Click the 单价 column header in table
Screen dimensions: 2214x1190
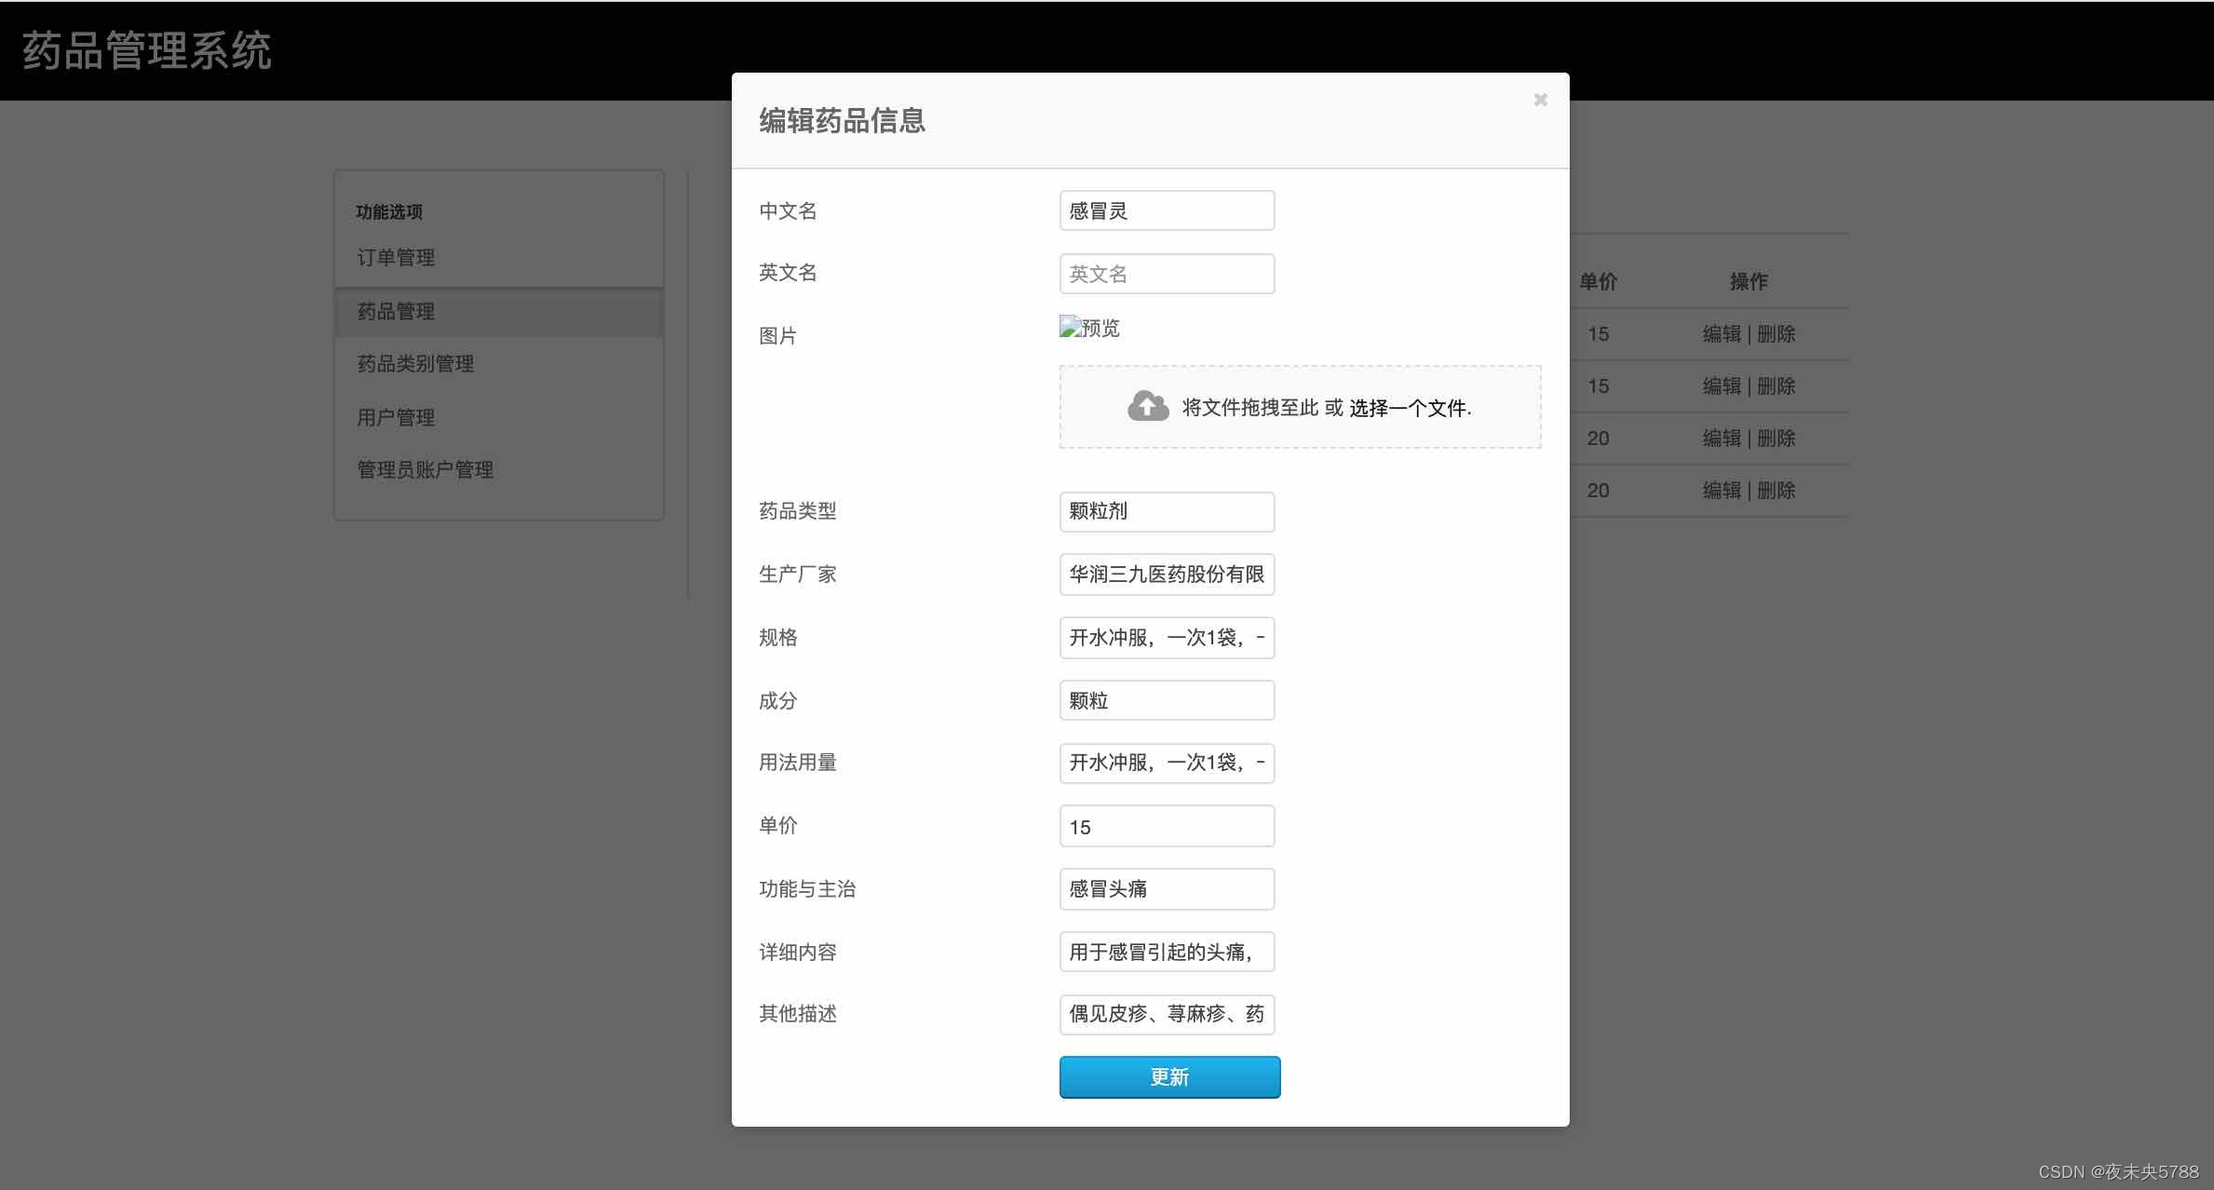(1599, 282)
